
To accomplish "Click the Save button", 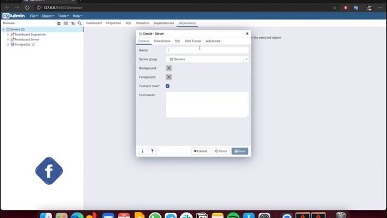I will click(x=239, y=151).
